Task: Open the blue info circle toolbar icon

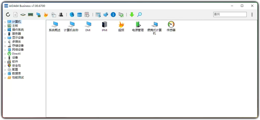Action: [113, 15]
